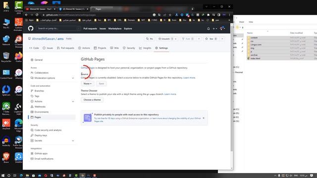Screen dimensions: 317x178
Task: Open the Camtasia desktop shortcut
Action: pos(19,8)
